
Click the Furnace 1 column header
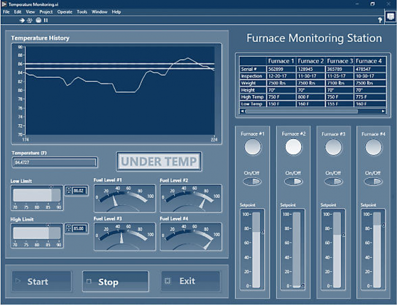(x=281, y=61)
